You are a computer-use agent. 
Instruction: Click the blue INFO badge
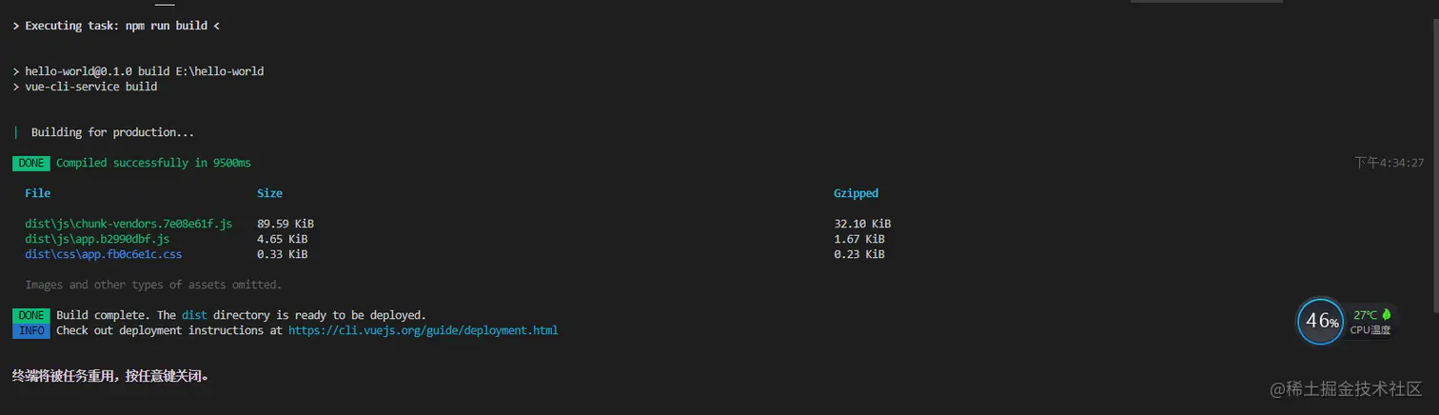[x=31, y=330]
